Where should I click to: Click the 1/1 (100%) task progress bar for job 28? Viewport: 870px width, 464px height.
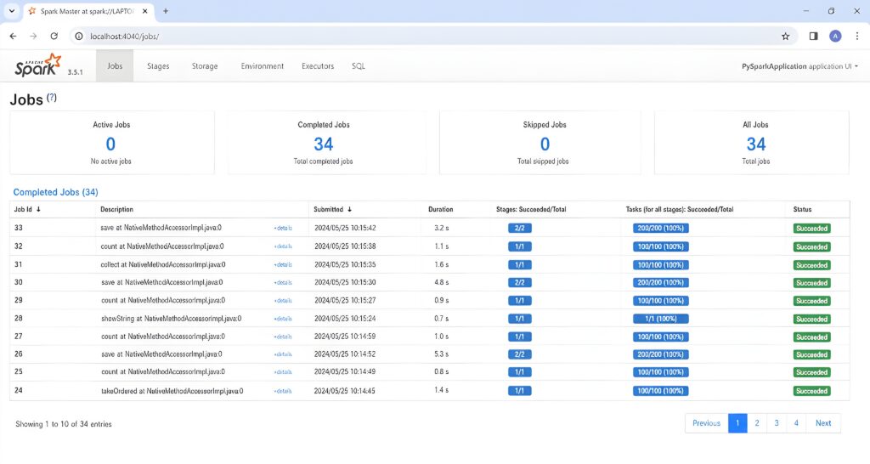pos(661,320)
